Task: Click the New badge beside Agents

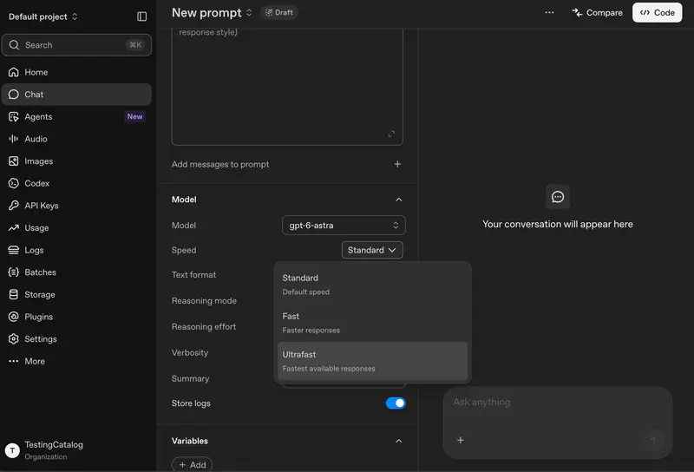Action: pyautogui.click(x=135, y=116)
